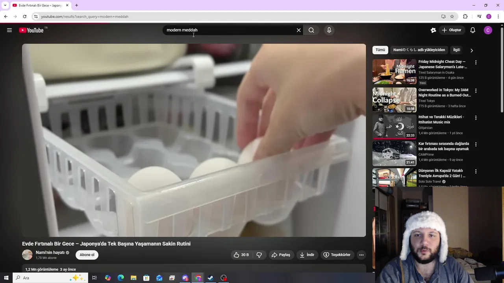Open options menu for Overworked in Tokyo

click(x=476, y=91)
